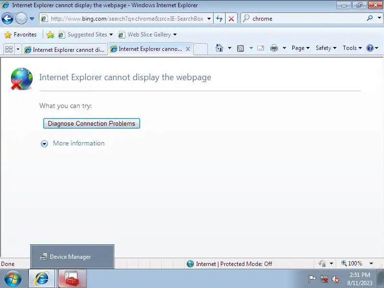Open the Page menu

point(300,48)
